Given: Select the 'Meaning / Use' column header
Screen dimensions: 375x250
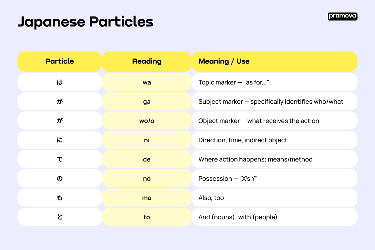Looking at the screenshot, I should (x=274, y=61).
